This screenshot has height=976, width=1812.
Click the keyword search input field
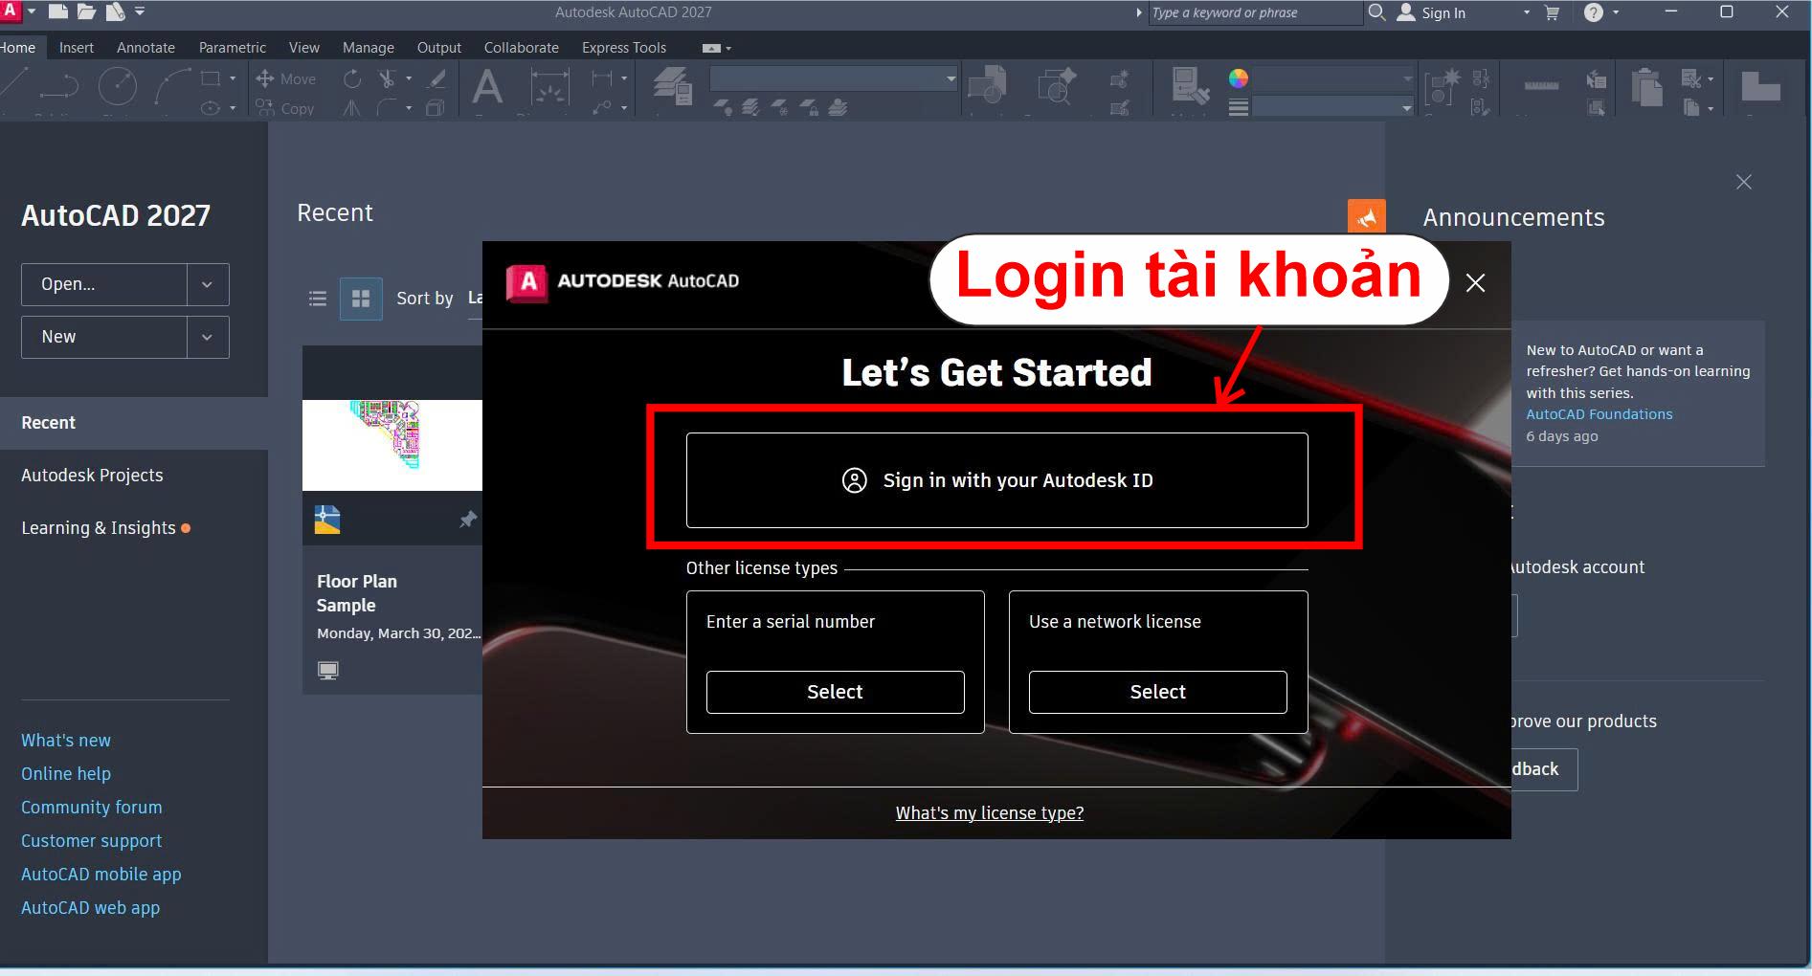point(1253,12)
